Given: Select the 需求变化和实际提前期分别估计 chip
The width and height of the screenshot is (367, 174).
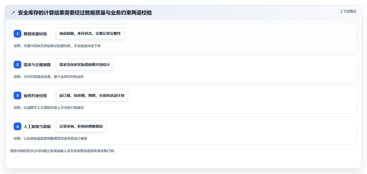Looking at the screenshot, I should (85, 65).
